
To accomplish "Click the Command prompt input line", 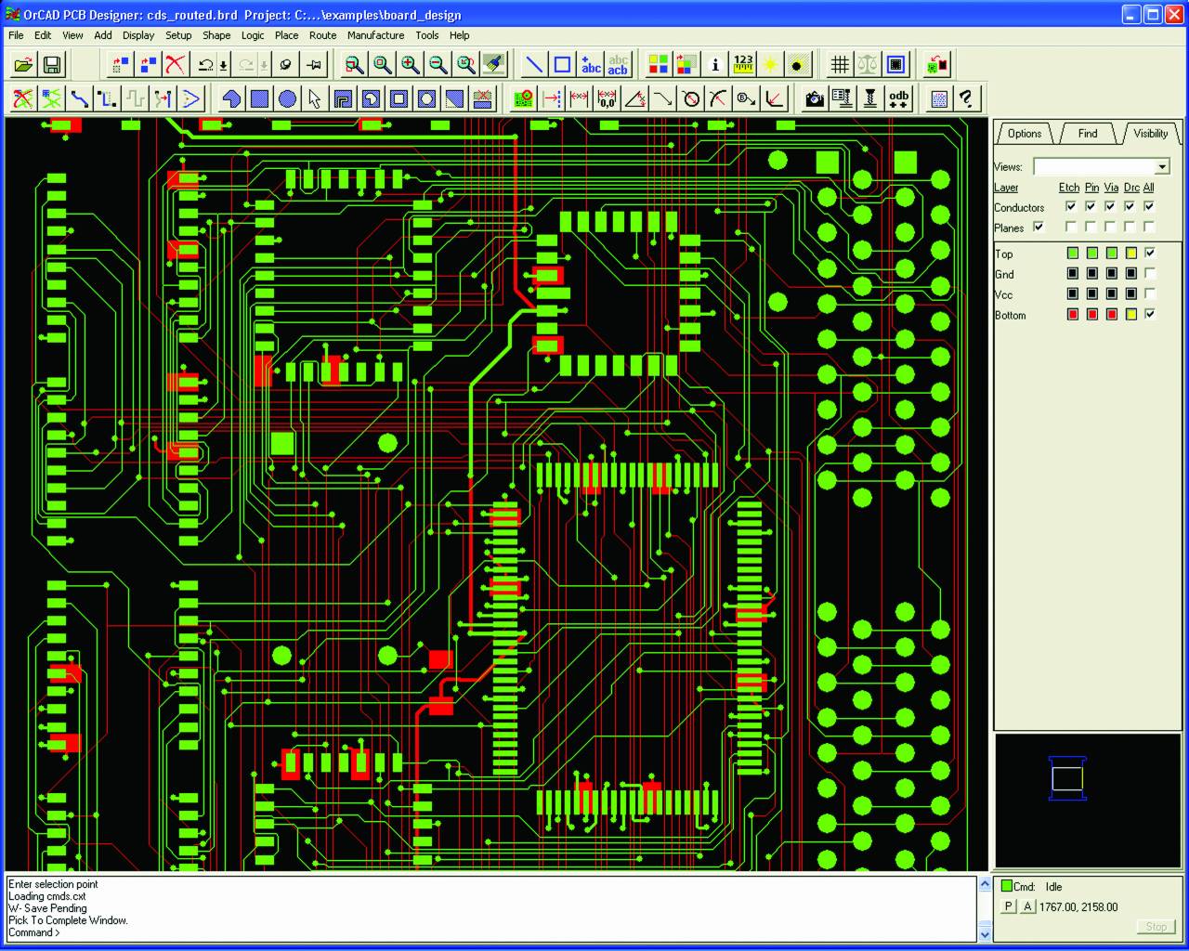I will pyautogui.click(x=490, y=932).
